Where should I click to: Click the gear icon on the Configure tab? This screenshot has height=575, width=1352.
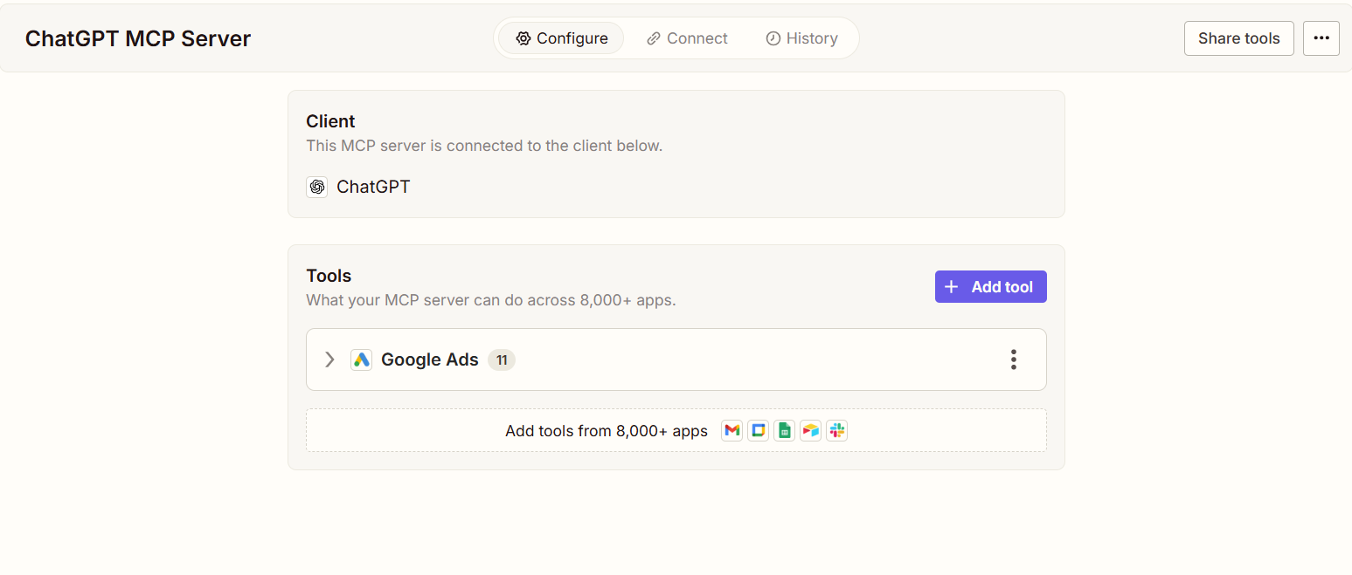pos(523,38)
